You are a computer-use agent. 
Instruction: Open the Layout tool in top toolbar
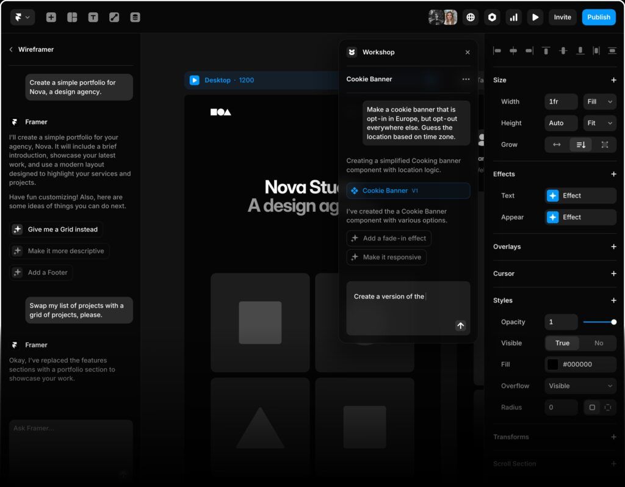pos(72,18)
